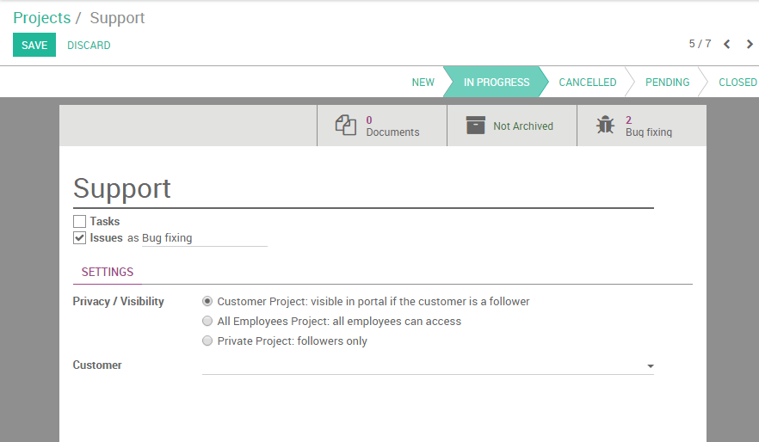Select All Employees Project option
Viewport: 759px width, 442px height.
point(207,322)
